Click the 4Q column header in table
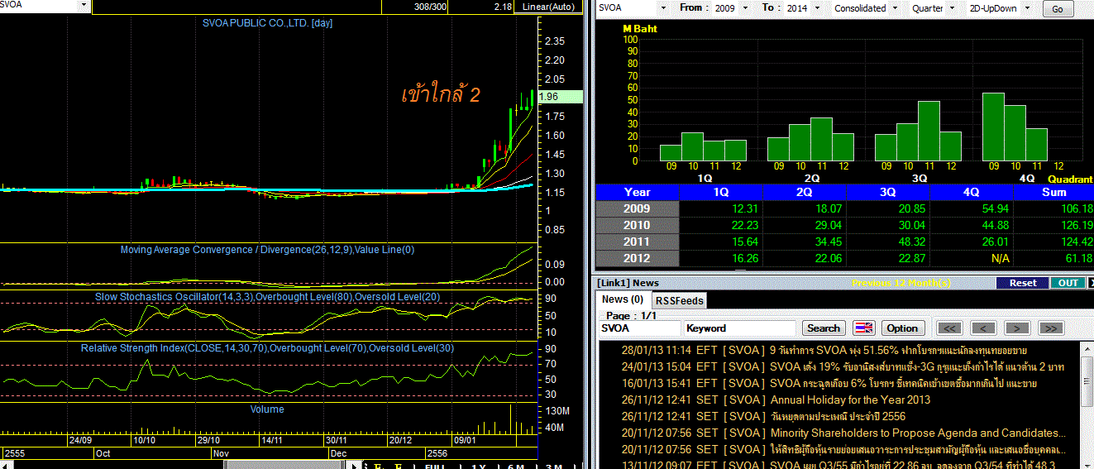This screenshot has height=469, width=1094. [x=971, y=192]
